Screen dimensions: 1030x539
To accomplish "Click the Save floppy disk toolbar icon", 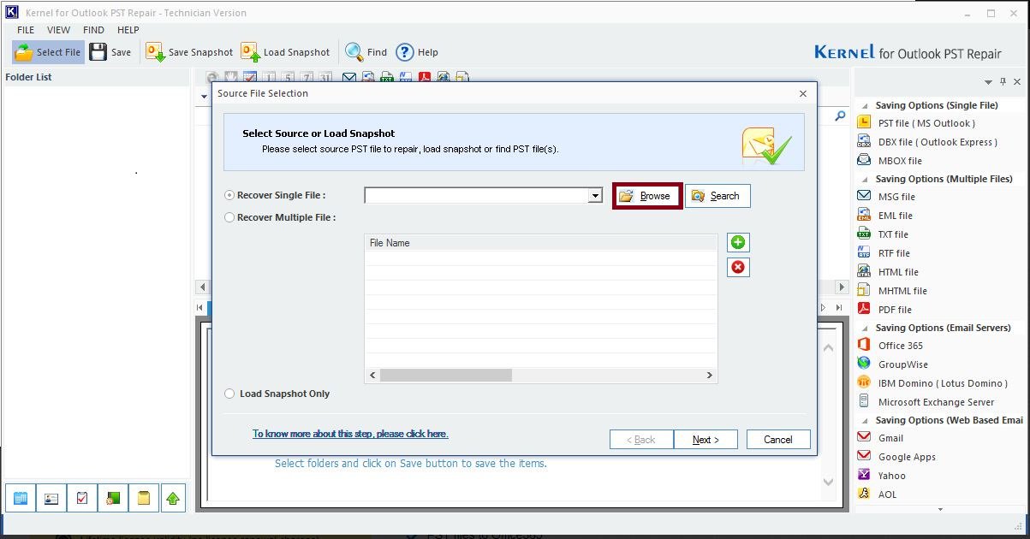I will coord(98,52).
